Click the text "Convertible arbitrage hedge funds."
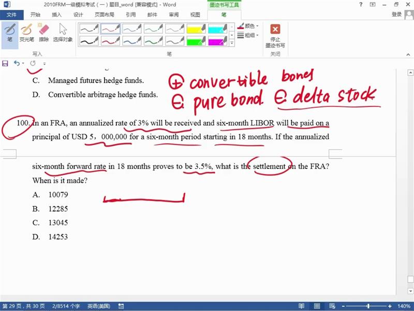 point(102,95)
